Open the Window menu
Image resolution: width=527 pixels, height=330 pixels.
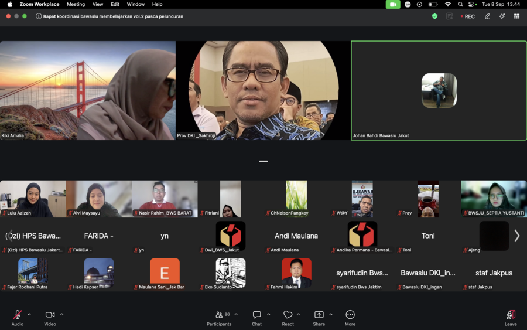135,4
